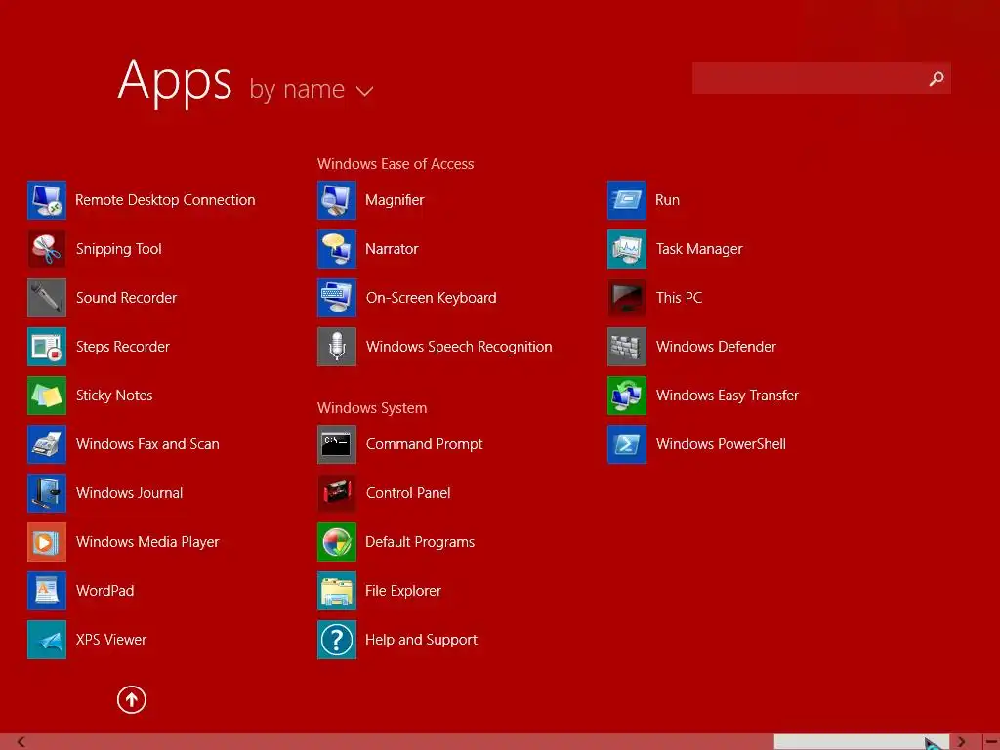Image resolution: width=1000 pixels, height=750 pixels.
Task: Click the 'Windows Journal' label
Action: coord(130,493)
